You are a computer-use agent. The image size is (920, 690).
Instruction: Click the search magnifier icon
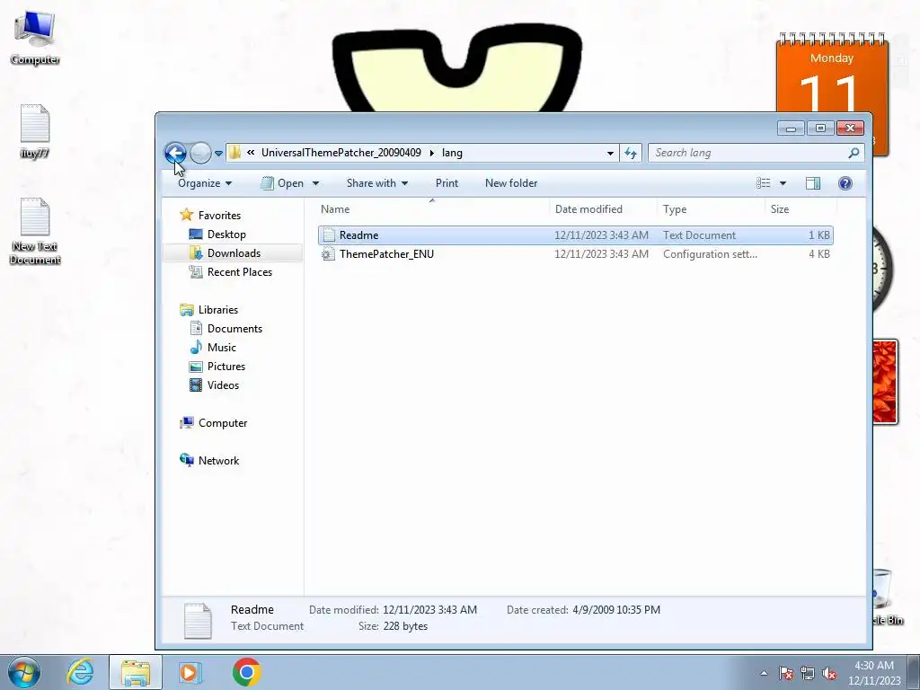[x=854, y=153]
